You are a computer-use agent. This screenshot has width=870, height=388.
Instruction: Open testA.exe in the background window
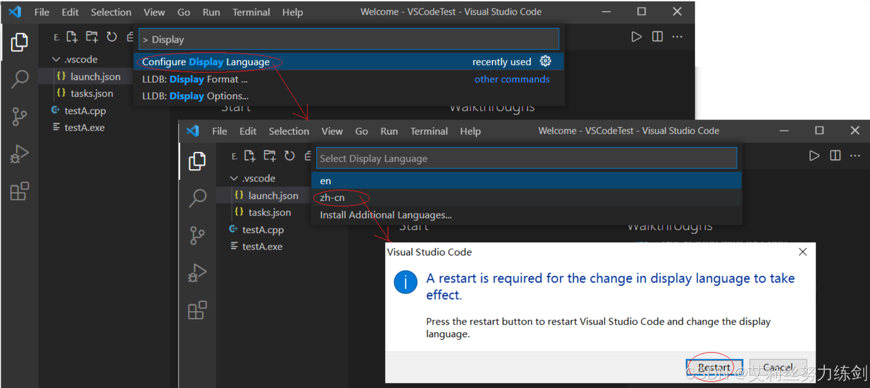(84, 128)
